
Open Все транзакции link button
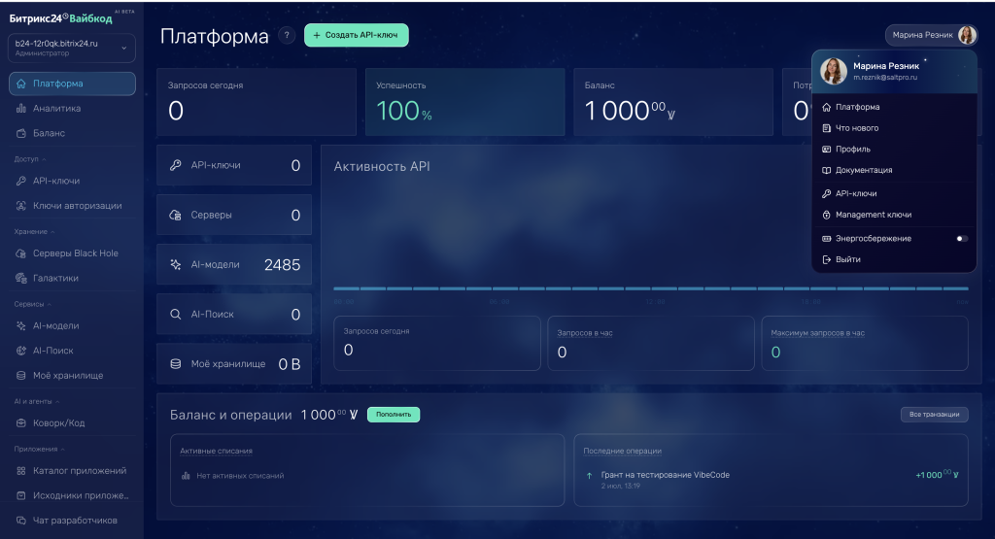click(x=934, y=415)
